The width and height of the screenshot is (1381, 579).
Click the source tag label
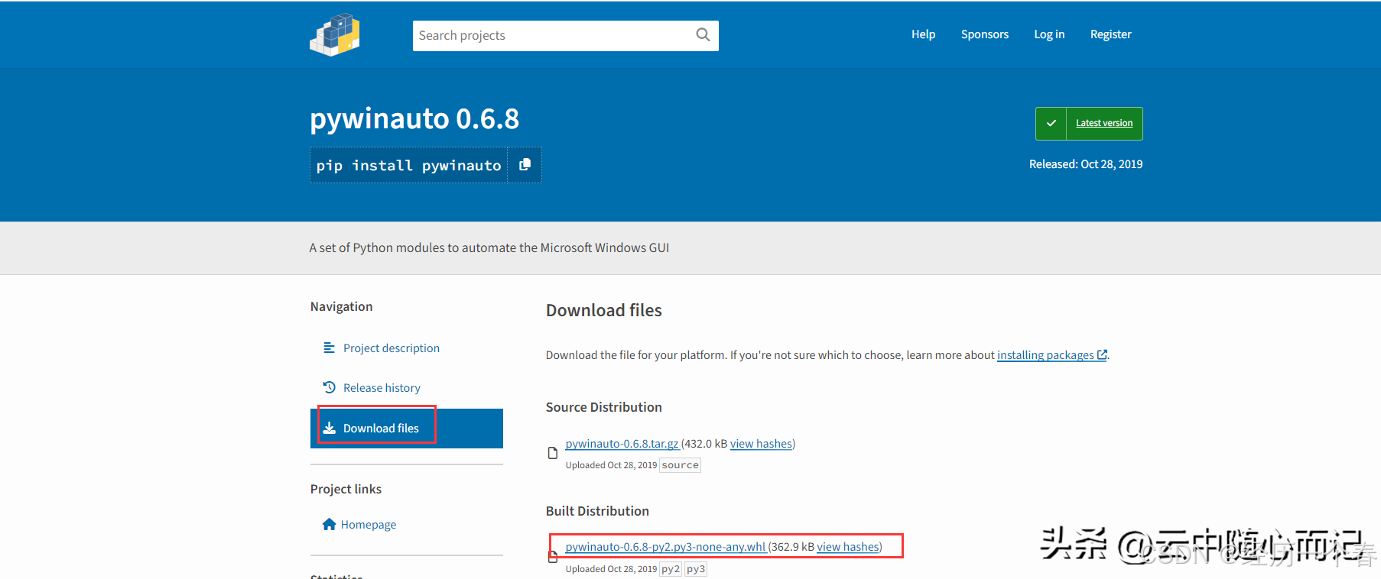click(680, 464)
